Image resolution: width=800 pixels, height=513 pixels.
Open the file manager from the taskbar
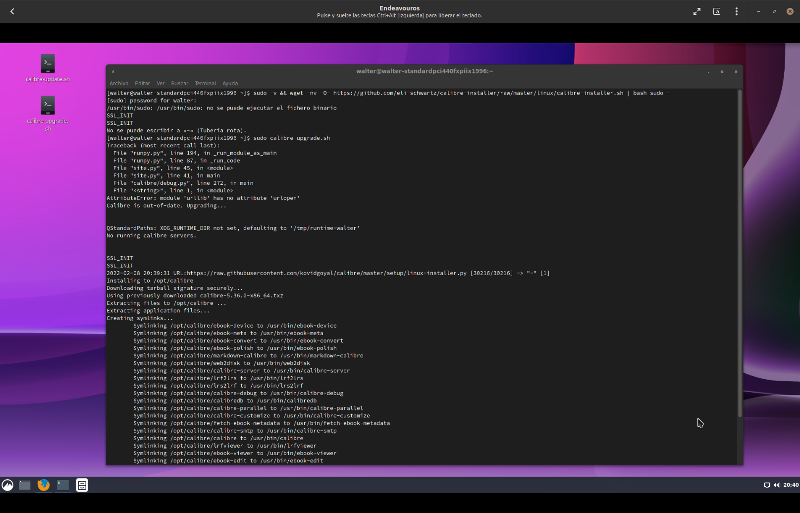pos(25,485)
